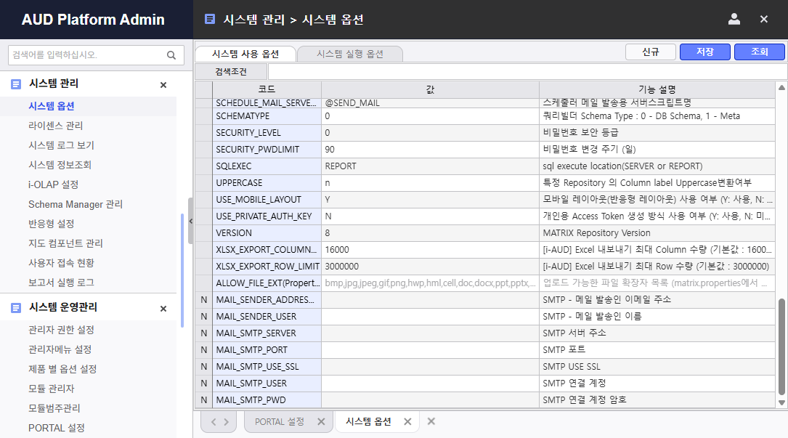Collapse the left sidebar with splitter arrow
Screen dimensions: 788x438
tap(190, 221)
